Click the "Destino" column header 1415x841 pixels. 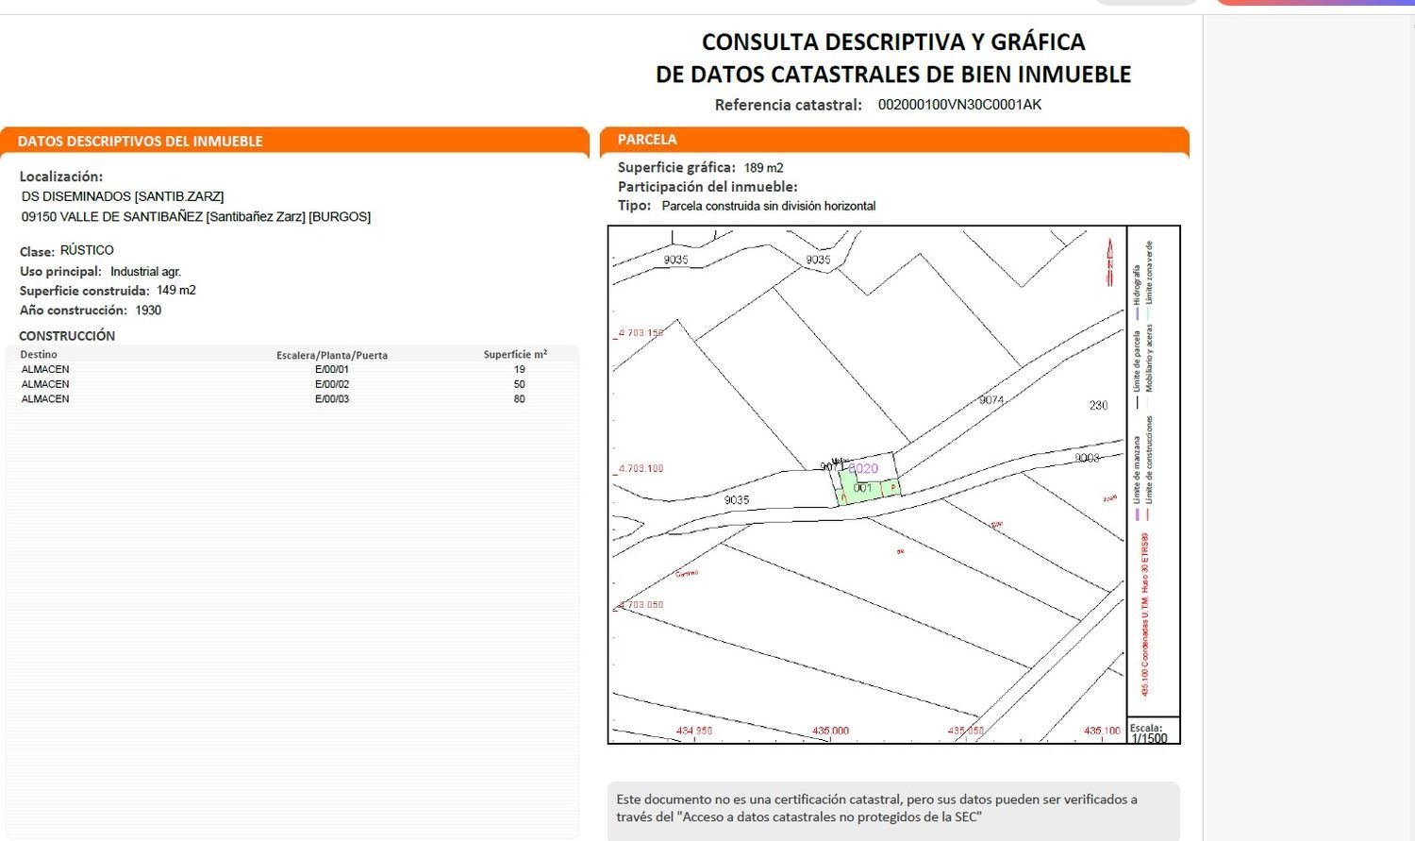click(39, 355)
